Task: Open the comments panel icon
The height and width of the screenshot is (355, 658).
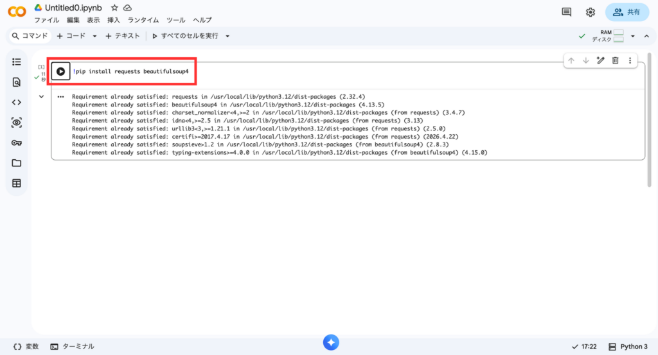Action: click(x=567, y=12)
